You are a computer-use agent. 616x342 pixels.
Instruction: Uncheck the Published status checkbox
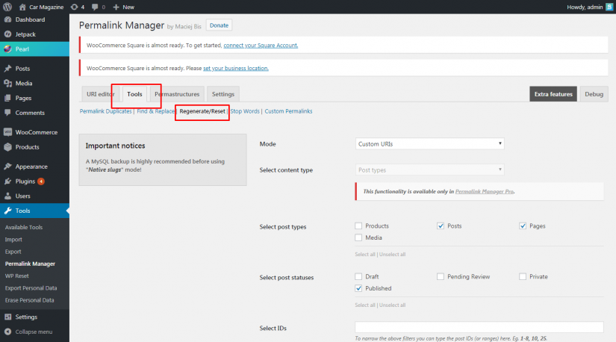tap(358, 288)
